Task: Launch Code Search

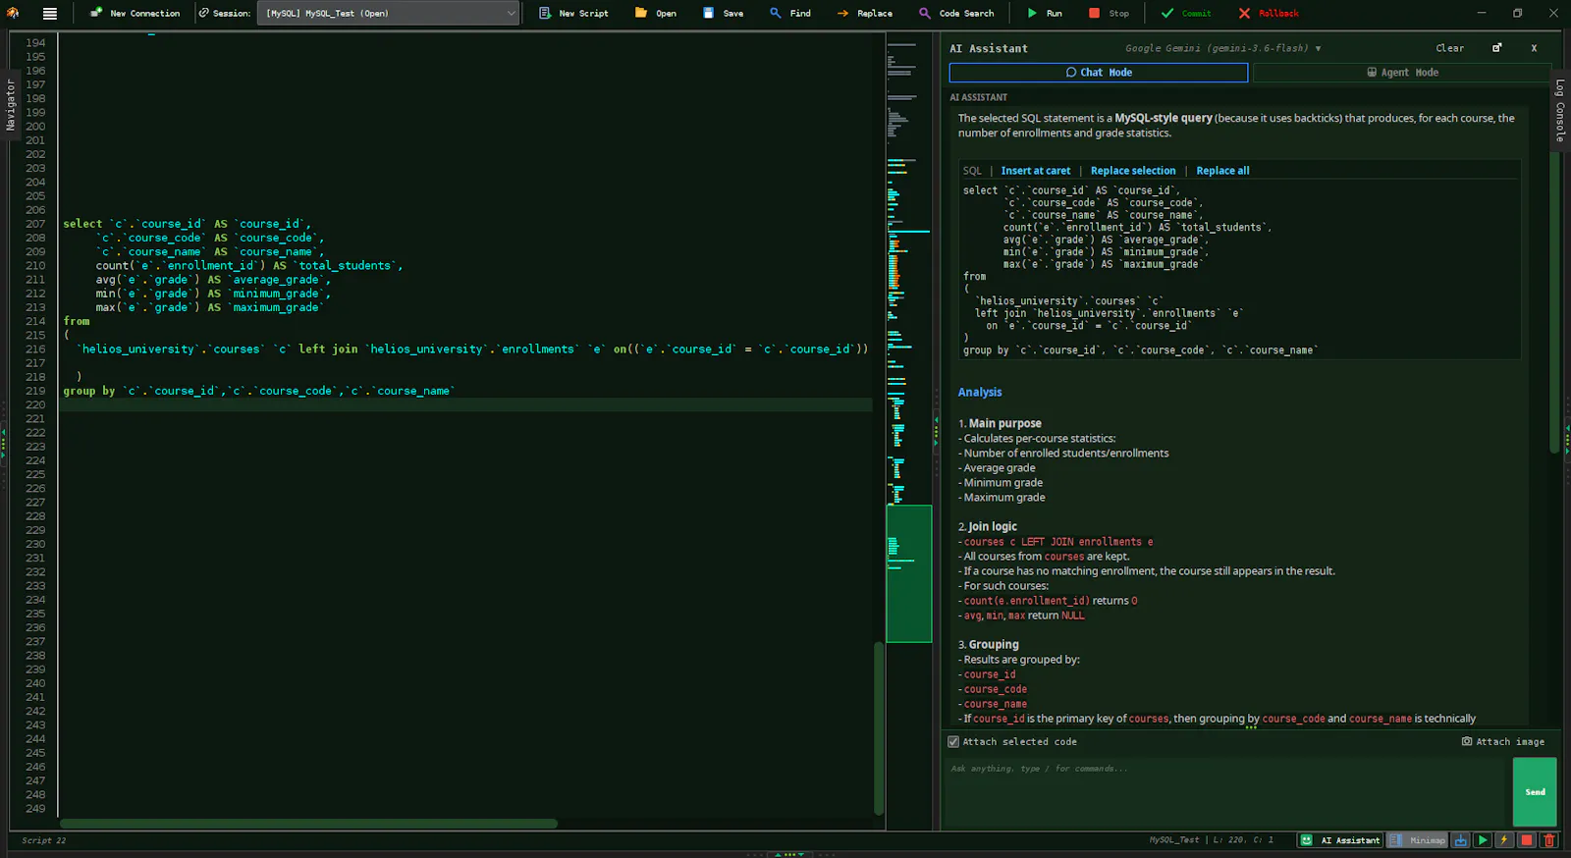Action: [956, 14]
